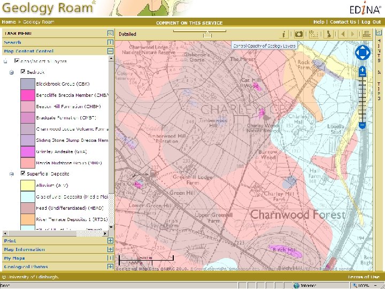Image resolution: width=385 pixels, height=289 pixels.
Task: Click the Grimley Andesite legend entry
Action: [x=61, y=151]
